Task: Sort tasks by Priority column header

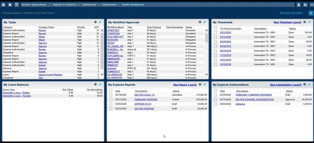Action: pyautogui.click(x=81, y=27)
